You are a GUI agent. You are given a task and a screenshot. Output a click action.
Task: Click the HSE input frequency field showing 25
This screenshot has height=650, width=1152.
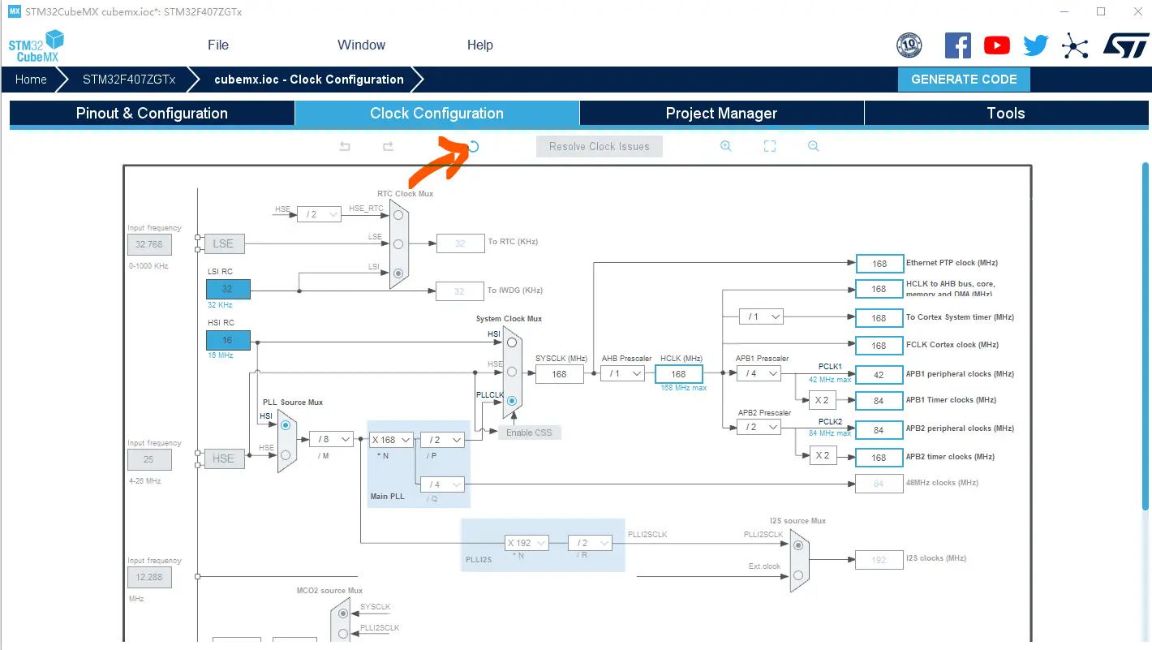pos(149,459)
